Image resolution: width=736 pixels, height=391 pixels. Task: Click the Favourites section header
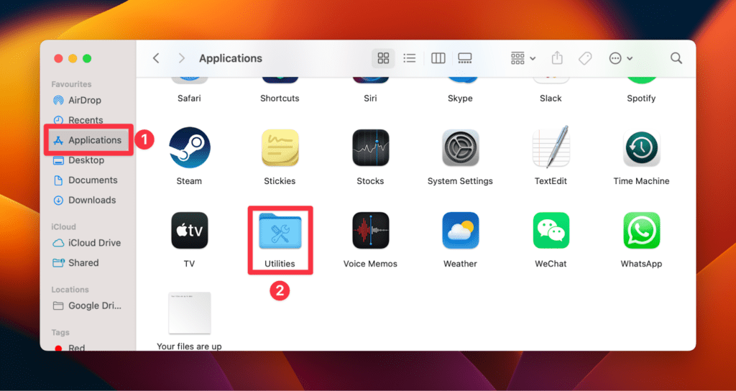[71, 84]
